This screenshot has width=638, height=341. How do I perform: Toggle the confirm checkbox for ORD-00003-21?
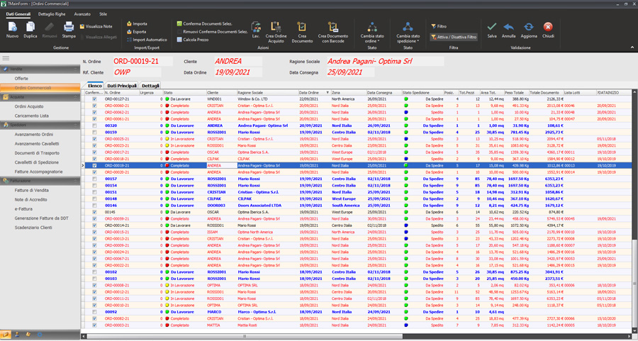[94, 325]
